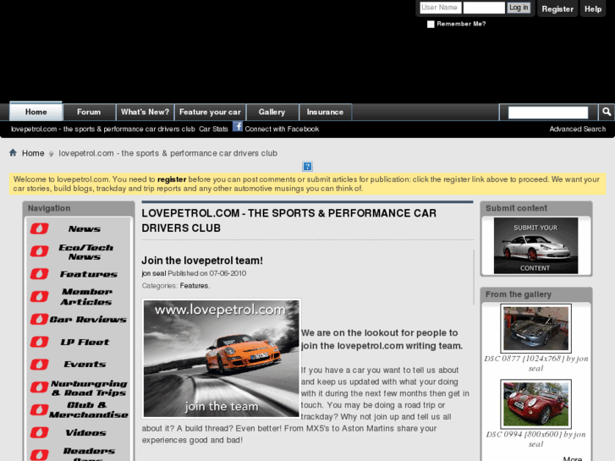Open gallery thumbnail DSC 0877 silver car
Image resolution: width=615 pixels, height=461 pixels.
(x=535, y=328)
